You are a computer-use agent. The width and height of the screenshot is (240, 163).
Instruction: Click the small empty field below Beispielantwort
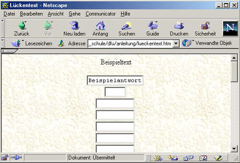[x=115, y=92]
